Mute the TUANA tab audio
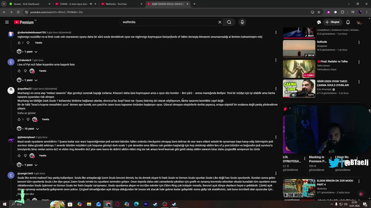 [91, 4]
